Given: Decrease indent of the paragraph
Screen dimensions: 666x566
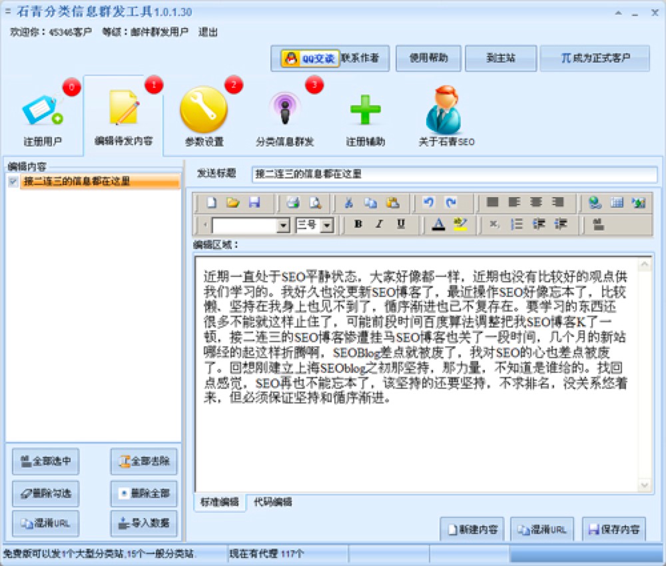Looking at the screenshot, I should pos(539,224).
